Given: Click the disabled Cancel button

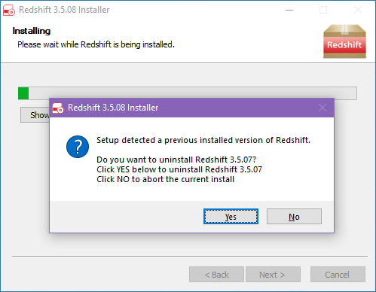Looking at the screenshot, I should click(x=338, y=275).
